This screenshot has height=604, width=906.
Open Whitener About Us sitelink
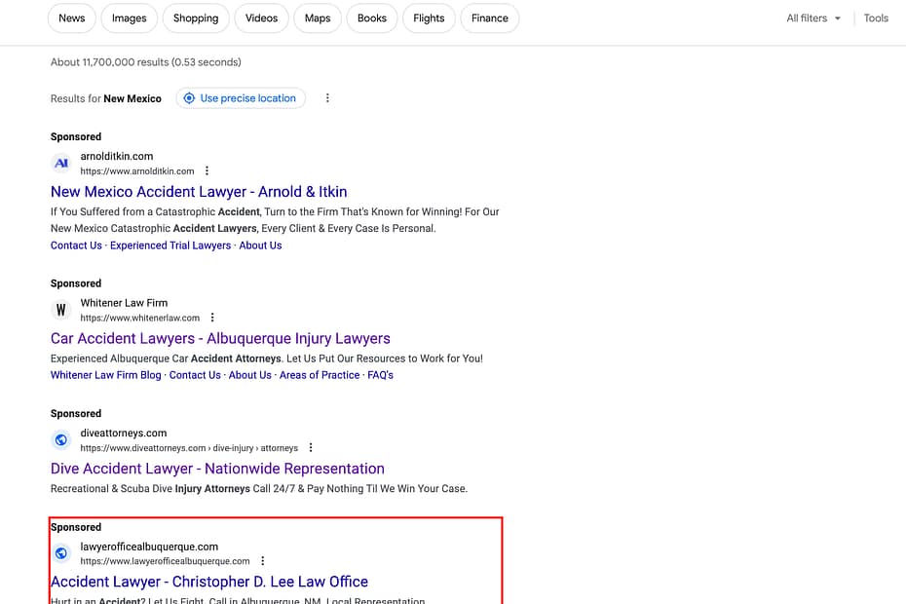click(x=250, y=375)
